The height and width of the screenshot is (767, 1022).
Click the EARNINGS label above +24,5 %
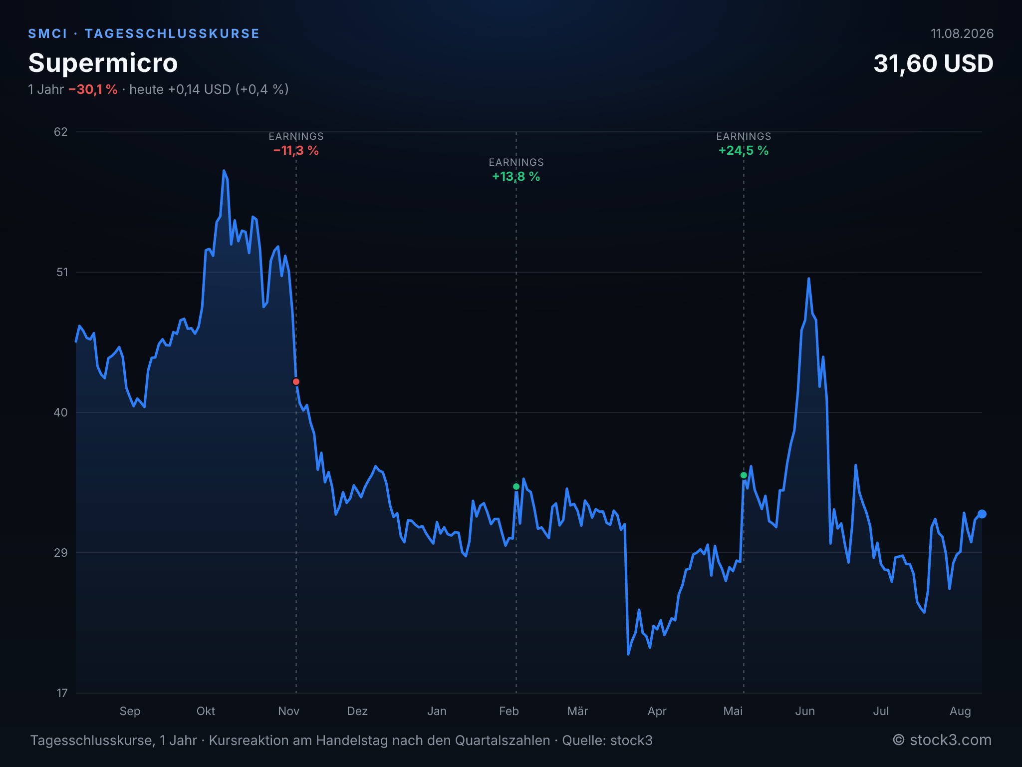(x=744, y=136)
